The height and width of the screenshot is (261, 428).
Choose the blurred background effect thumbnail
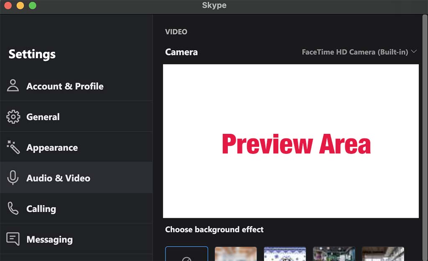236,253
